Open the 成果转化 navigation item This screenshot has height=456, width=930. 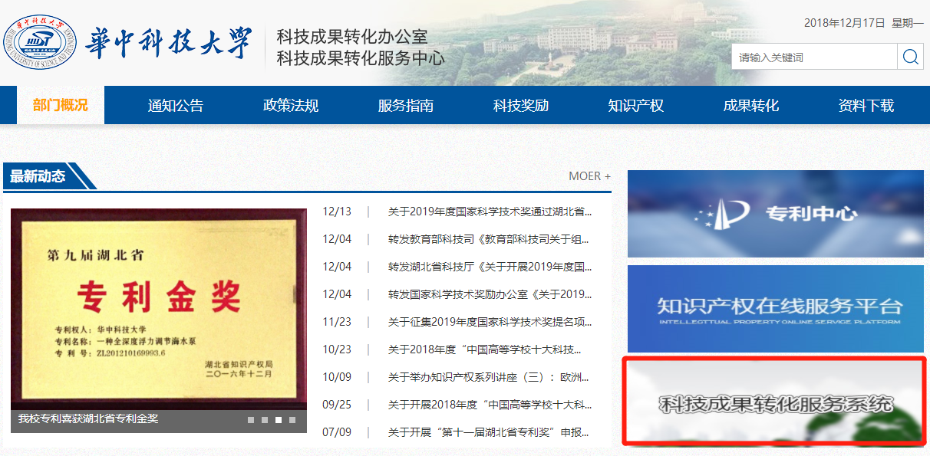click(751, 106)
